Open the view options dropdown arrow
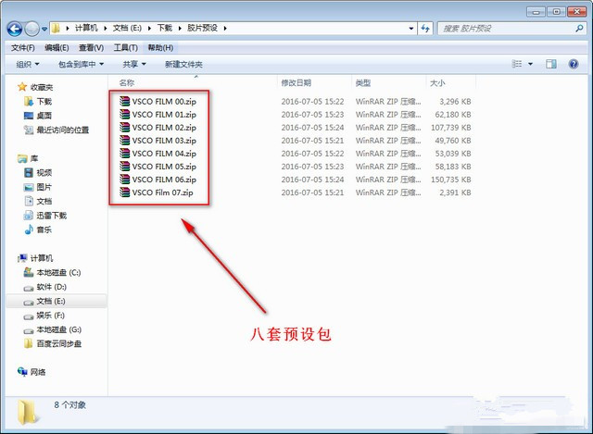Viewport: 593px width, 434px height. point(530,64)
